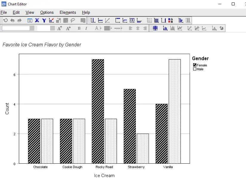This screenshot has width=246, height=178.
Task: Convert the chart to a pie chart
Action: coord(221,28)
